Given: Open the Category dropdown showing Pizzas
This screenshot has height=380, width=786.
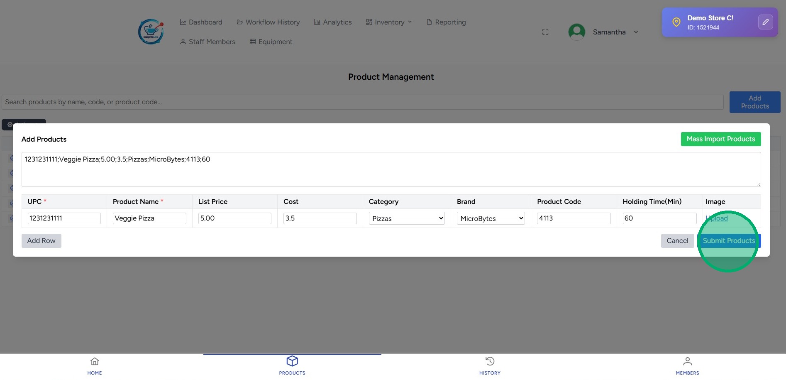Looking at the screenshot, I should click(x=407, y=218).
